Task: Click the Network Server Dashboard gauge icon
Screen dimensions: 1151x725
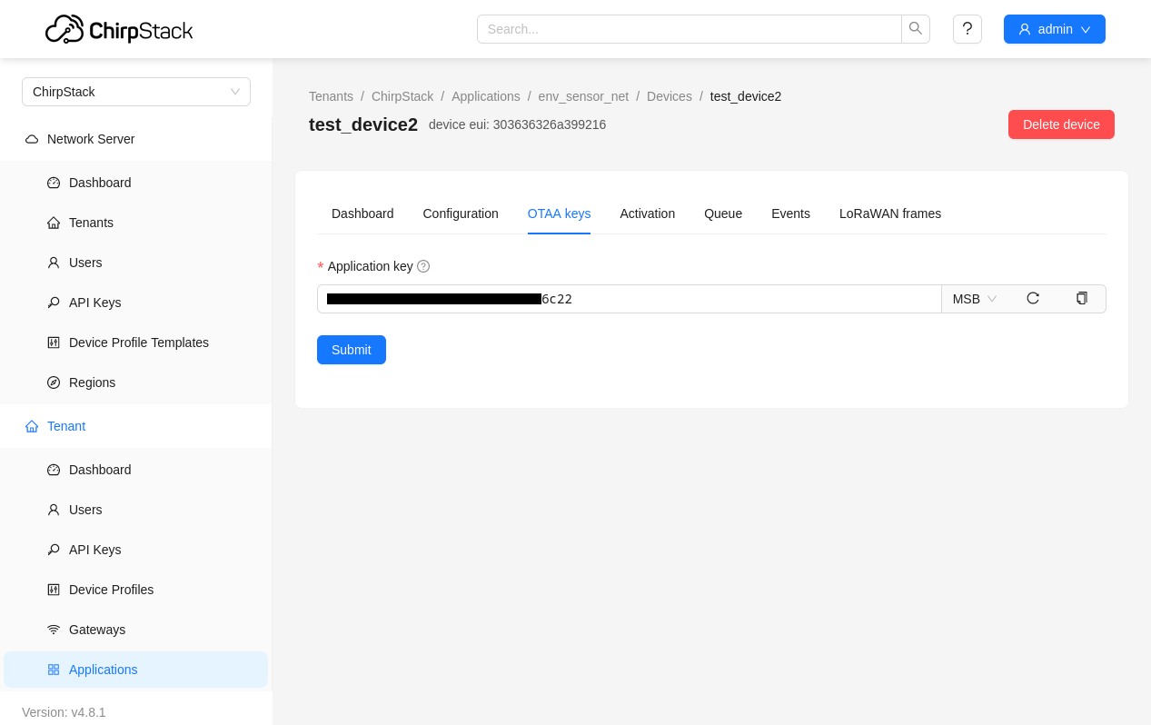Action: 54,183
